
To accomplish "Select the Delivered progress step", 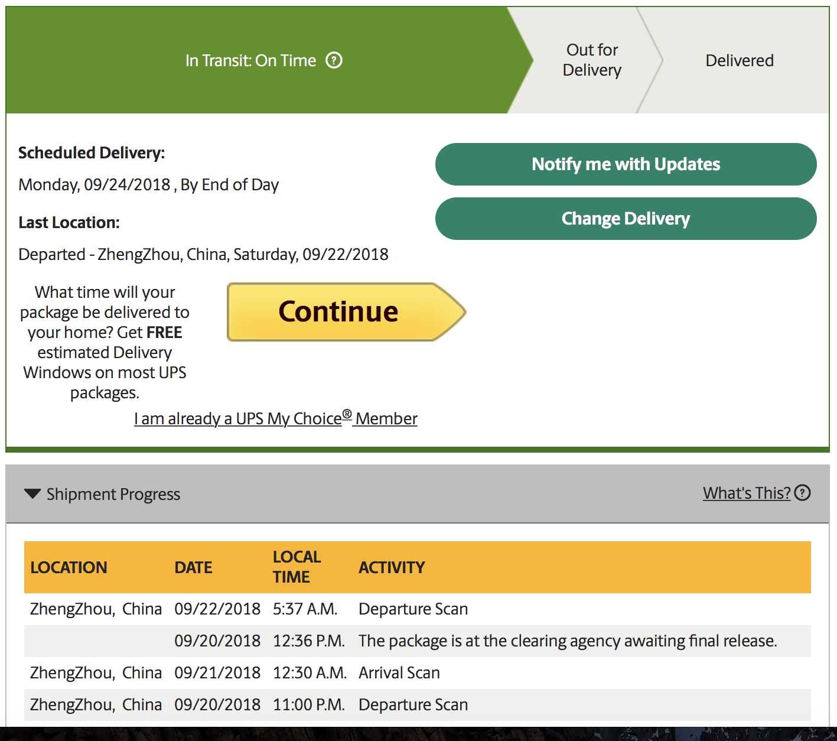I will pyautogui.click(x=740, y=60).
